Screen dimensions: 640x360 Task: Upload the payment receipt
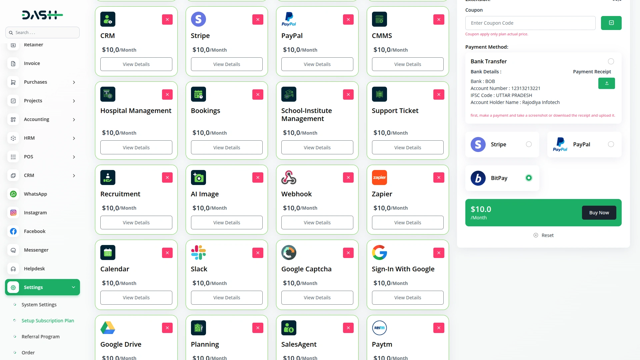point(606,83)
